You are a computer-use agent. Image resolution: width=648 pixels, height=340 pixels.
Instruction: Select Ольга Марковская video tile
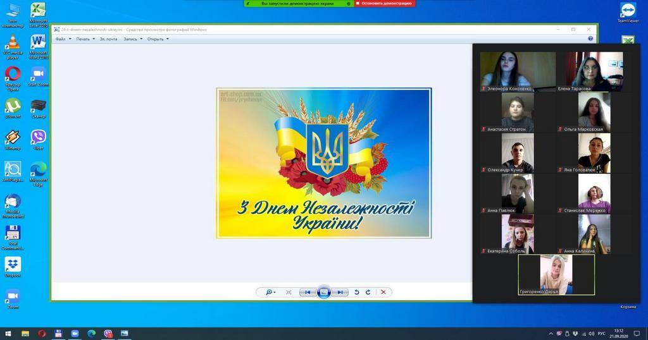click(594, 112)
